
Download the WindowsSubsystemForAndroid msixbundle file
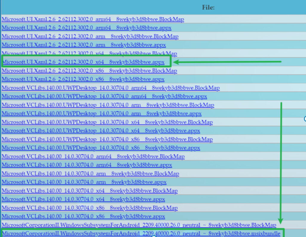tap(141, 233)
